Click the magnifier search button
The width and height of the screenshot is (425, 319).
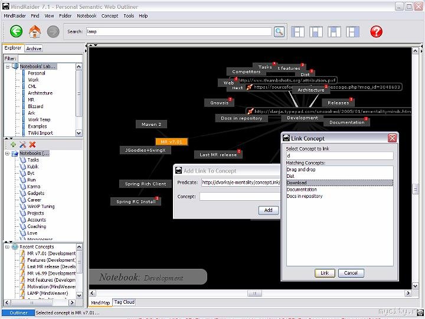(279, 32)
